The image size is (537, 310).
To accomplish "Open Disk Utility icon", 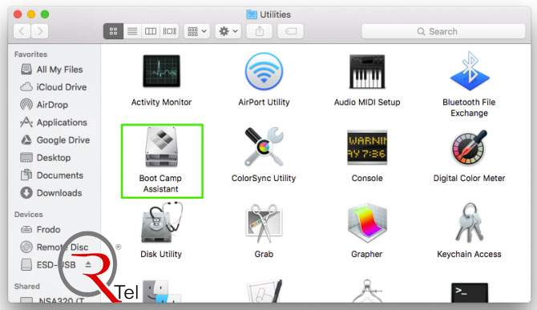I will click(161, 223).
